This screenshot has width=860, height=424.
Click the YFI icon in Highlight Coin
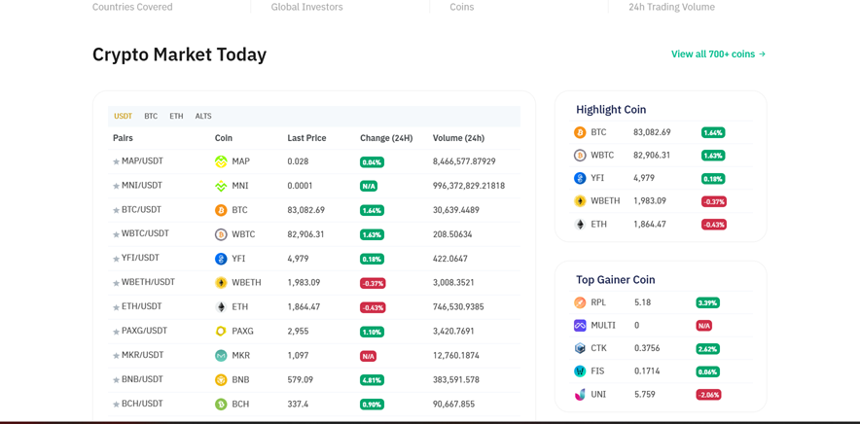pyautogui.click(x=580, y=178)
